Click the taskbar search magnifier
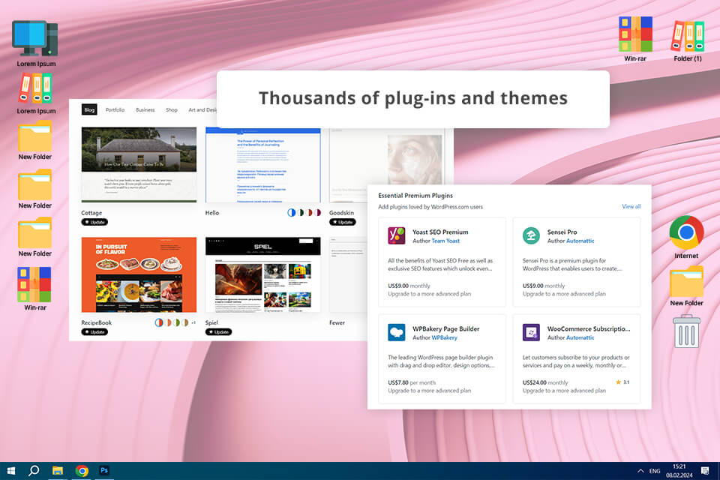 [x=34, y=471]
